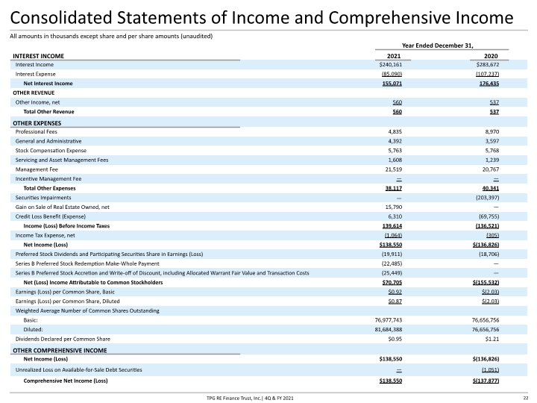Select 'Gain on Sale of Real Estate Owned, net'
The height and width of the screenshot is (403, 537).
[63, 207]
